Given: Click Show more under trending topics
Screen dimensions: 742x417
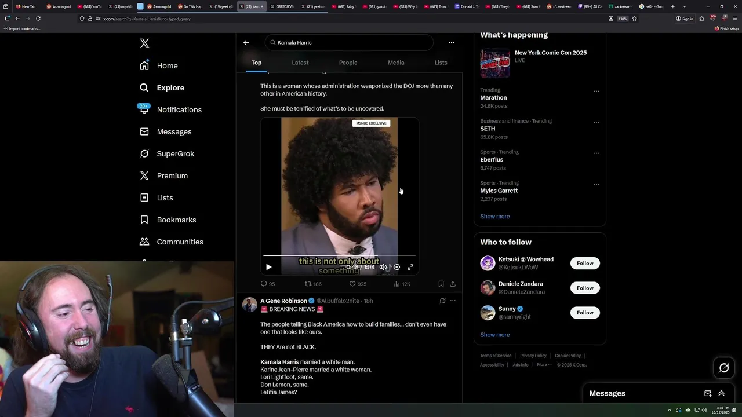Looking at the screenshot, I should click(x=495, y=216).
